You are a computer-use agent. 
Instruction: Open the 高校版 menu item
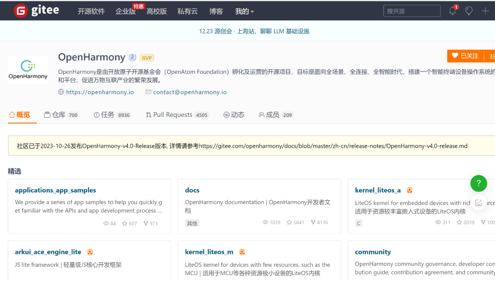157,11
